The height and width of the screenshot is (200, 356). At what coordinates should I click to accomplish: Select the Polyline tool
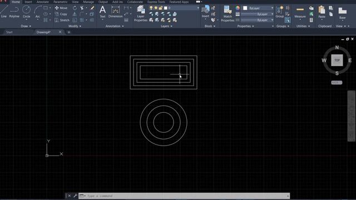pyautogui.click(x=14, y=12)
